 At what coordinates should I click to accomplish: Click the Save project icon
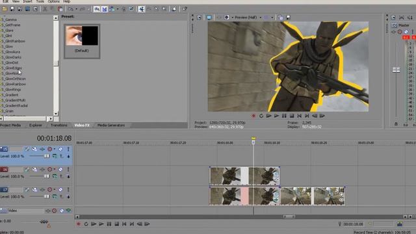tap(12, 9)
